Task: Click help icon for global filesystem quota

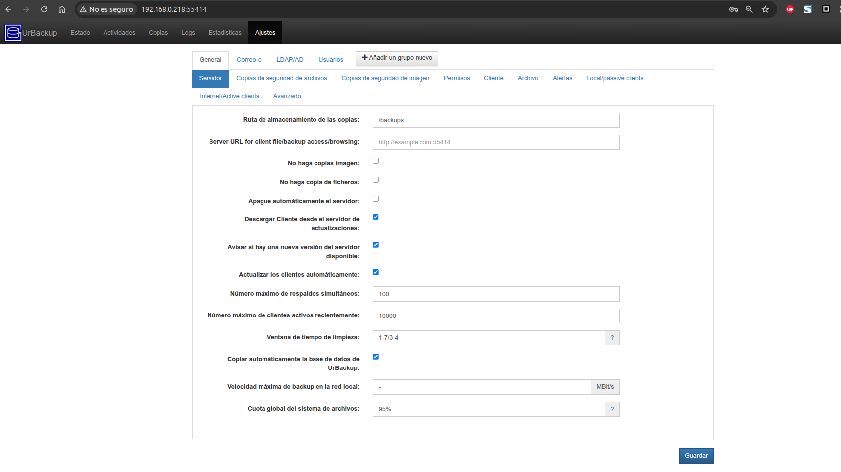Action: coord(612,409)
